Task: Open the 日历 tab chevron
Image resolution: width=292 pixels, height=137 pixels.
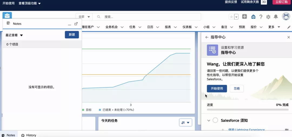Action: (158, 27)
